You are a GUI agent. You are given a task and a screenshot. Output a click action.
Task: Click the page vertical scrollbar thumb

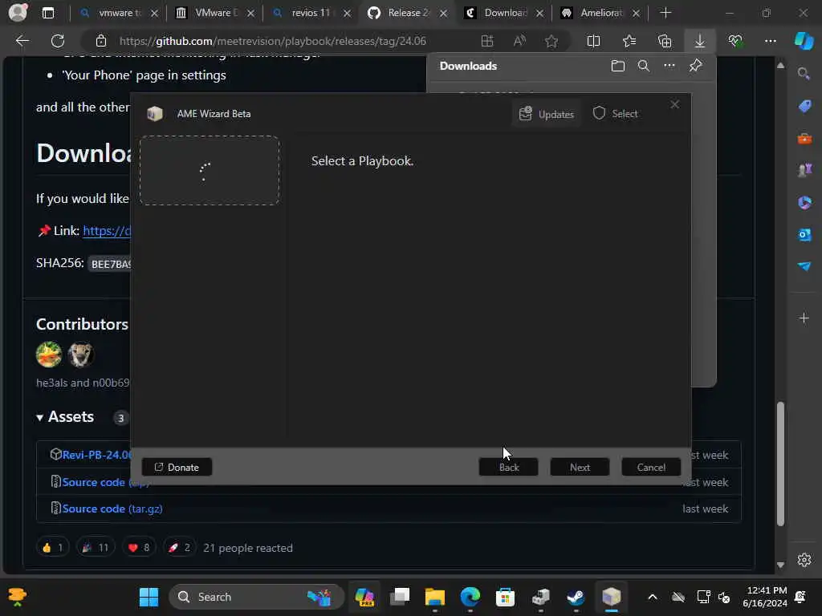pyautogui.click(x=780, y=464)
